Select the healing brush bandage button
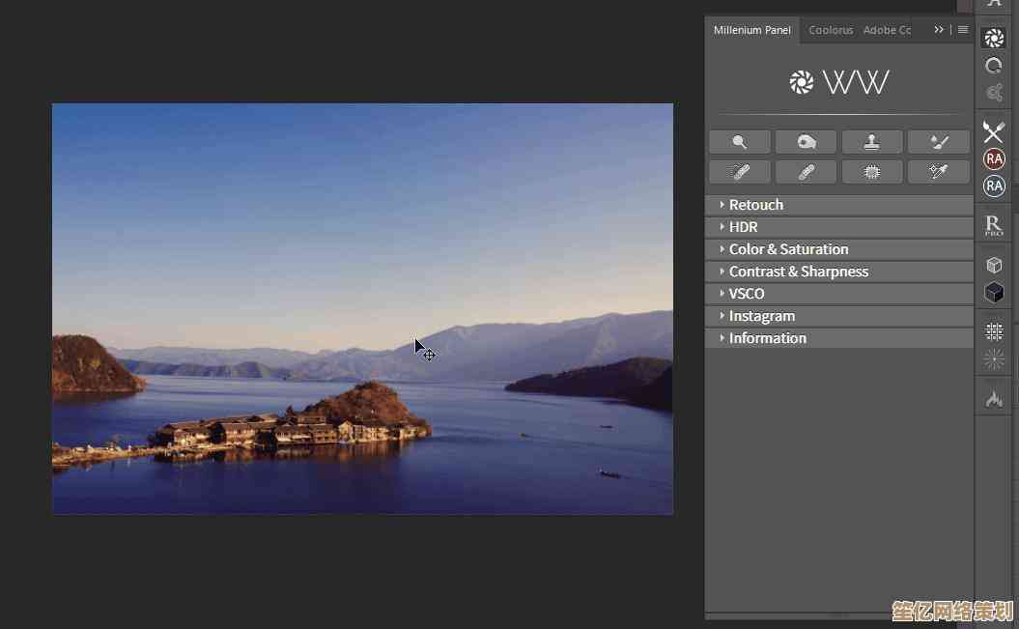1019x629 pixels. pos(806,172)
